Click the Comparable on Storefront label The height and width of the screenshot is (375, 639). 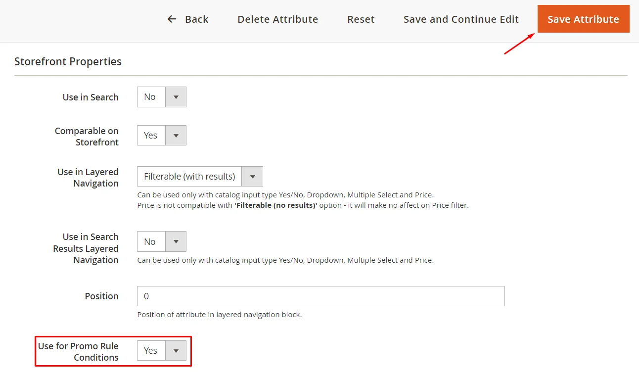(87, 137)
